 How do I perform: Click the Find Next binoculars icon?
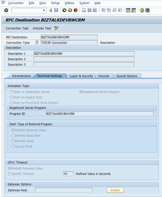95,10
